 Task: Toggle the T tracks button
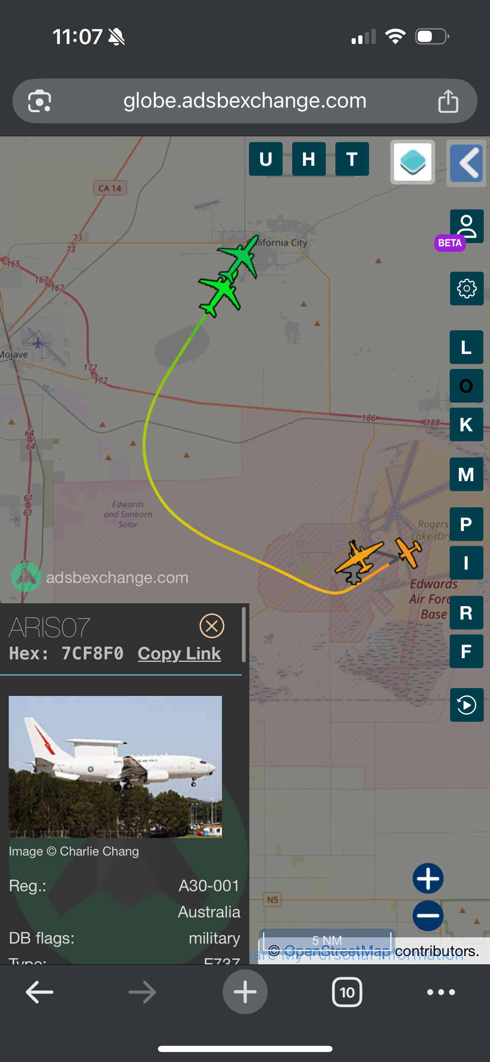tap(352, 159)
